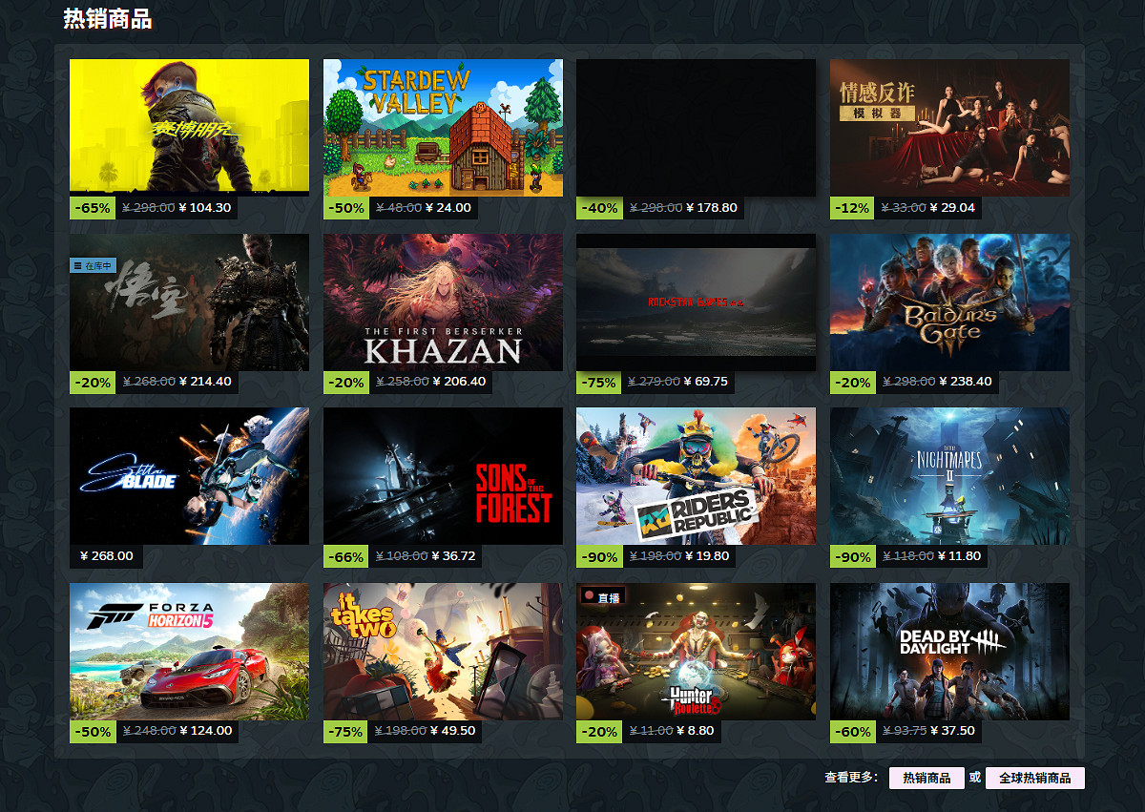This screenshot has width=1145, height=812.
Task: Click the 热销商品 button at bottom
Action: (926, 778)
